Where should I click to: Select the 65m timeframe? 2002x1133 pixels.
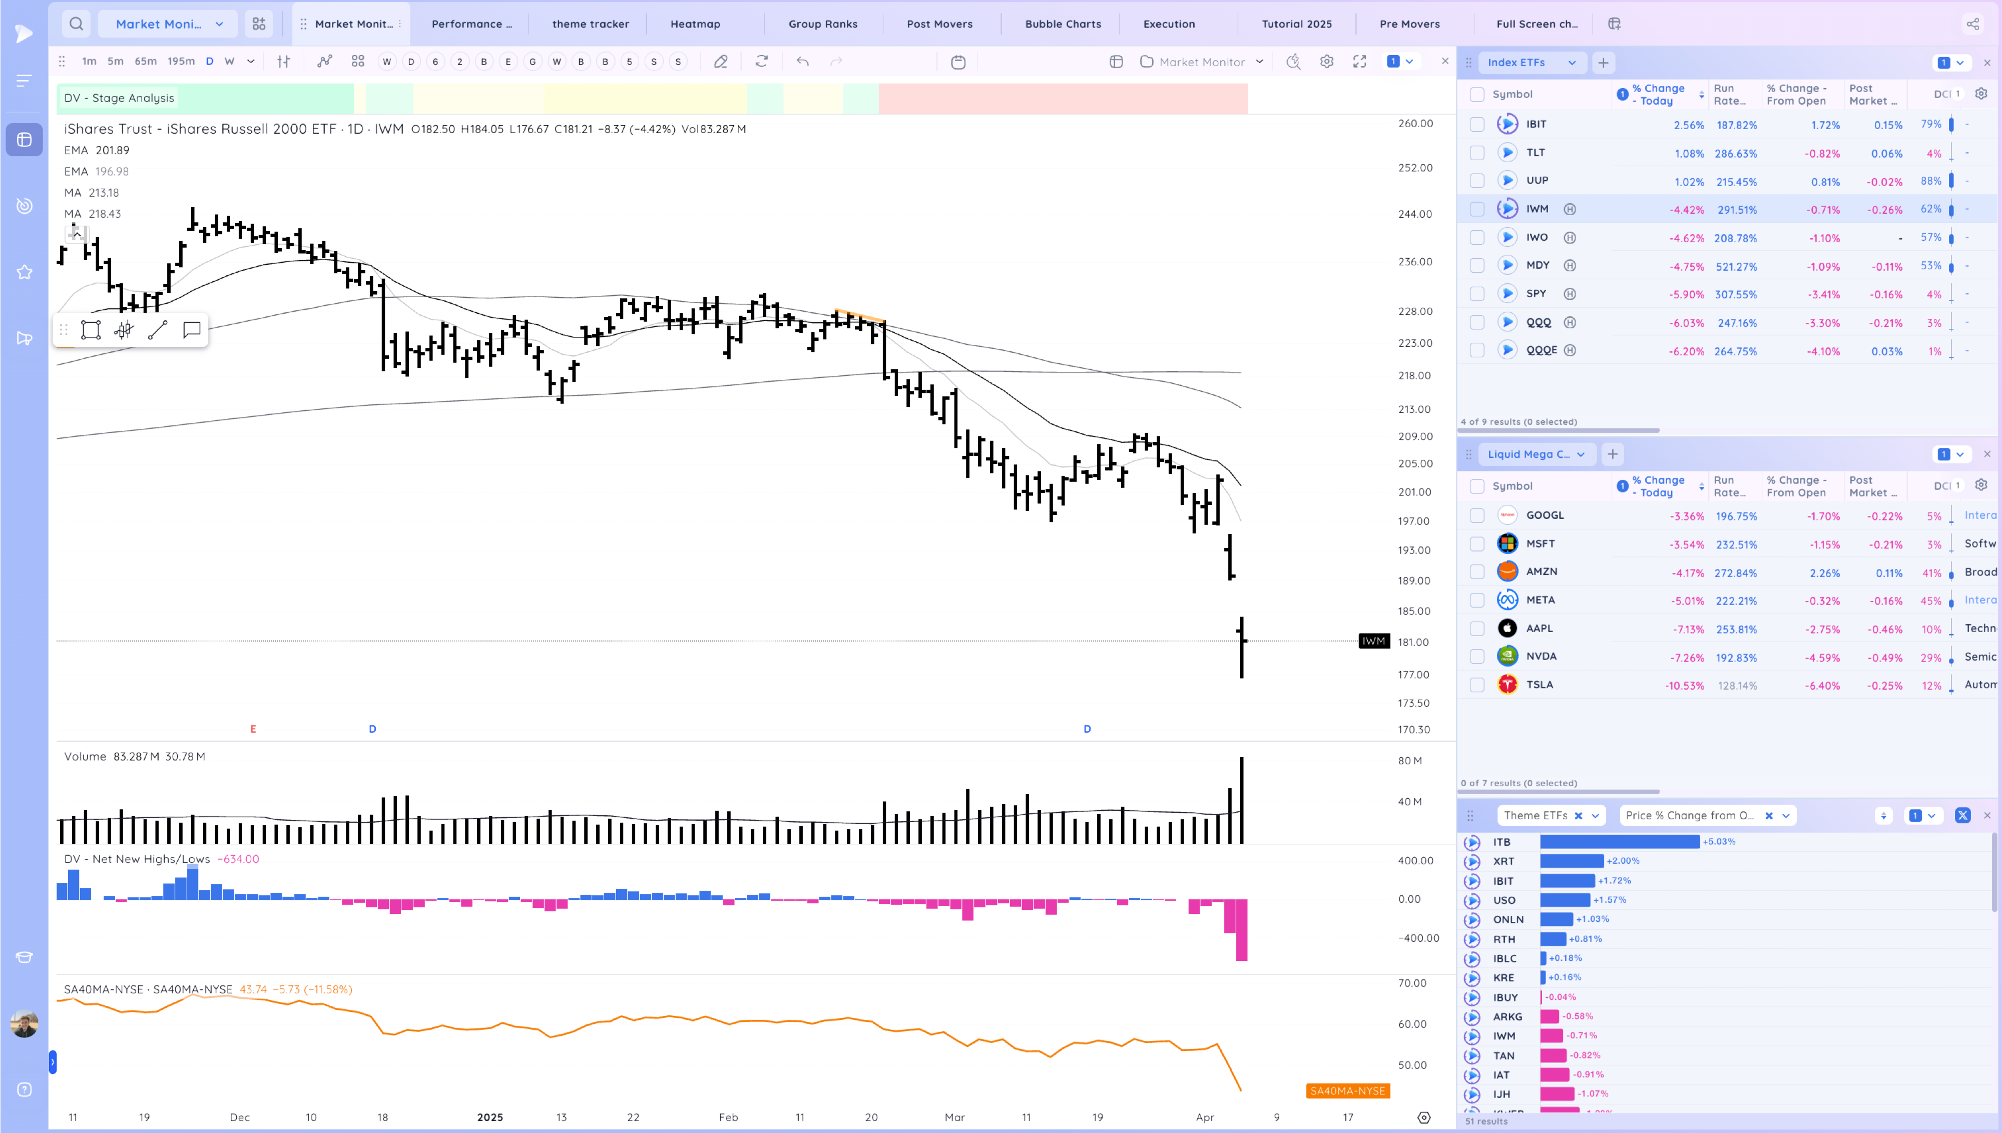point(146,62)
